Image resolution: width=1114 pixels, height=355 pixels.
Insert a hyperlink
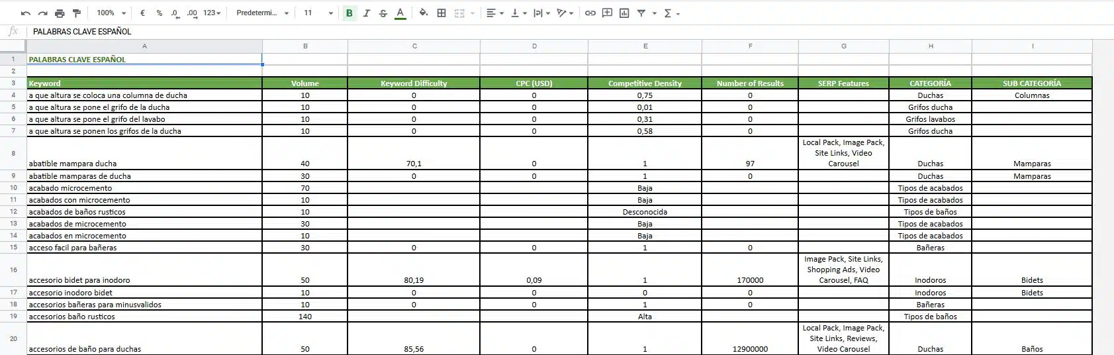pyautogui.click(x=590, y=13)
